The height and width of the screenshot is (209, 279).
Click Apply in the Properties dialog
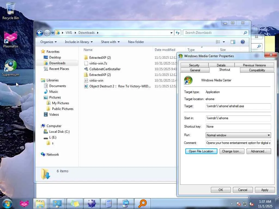[x=265, y=190]
